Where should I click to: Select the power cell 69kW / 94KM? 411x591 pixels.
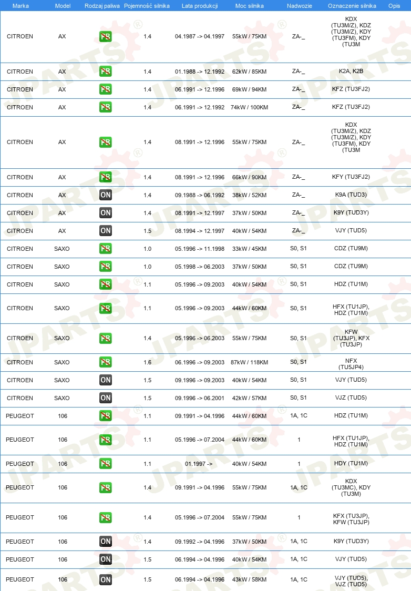coord(250,90)
